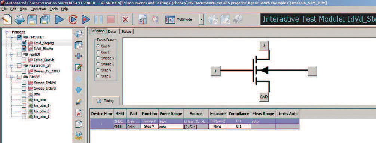Open the Operation menu
This screenshot has height=143, width=376.
pyautogui.click(x=38, y=9)
